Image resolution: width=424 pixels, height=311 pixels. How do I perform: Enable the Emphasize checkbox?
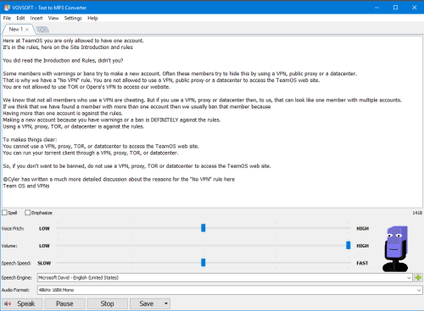[27, 213]
